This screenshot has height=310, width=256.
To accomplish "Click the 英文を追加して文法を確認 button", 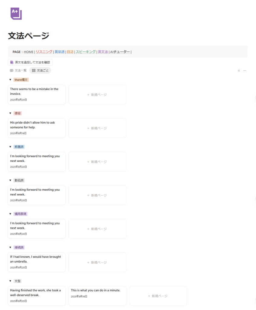I will 30,62.
